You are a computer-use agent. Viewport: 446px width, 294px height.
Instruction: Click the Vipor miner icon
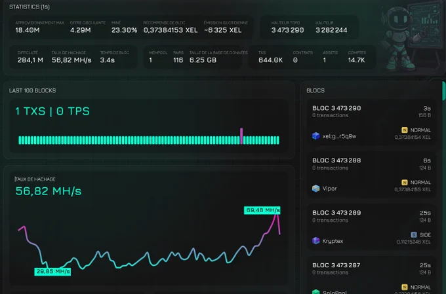(x=315, y=189)
